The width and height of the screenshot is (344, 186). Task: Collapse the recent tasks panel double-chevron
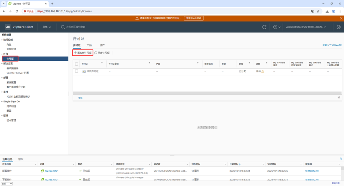[341, 159]
